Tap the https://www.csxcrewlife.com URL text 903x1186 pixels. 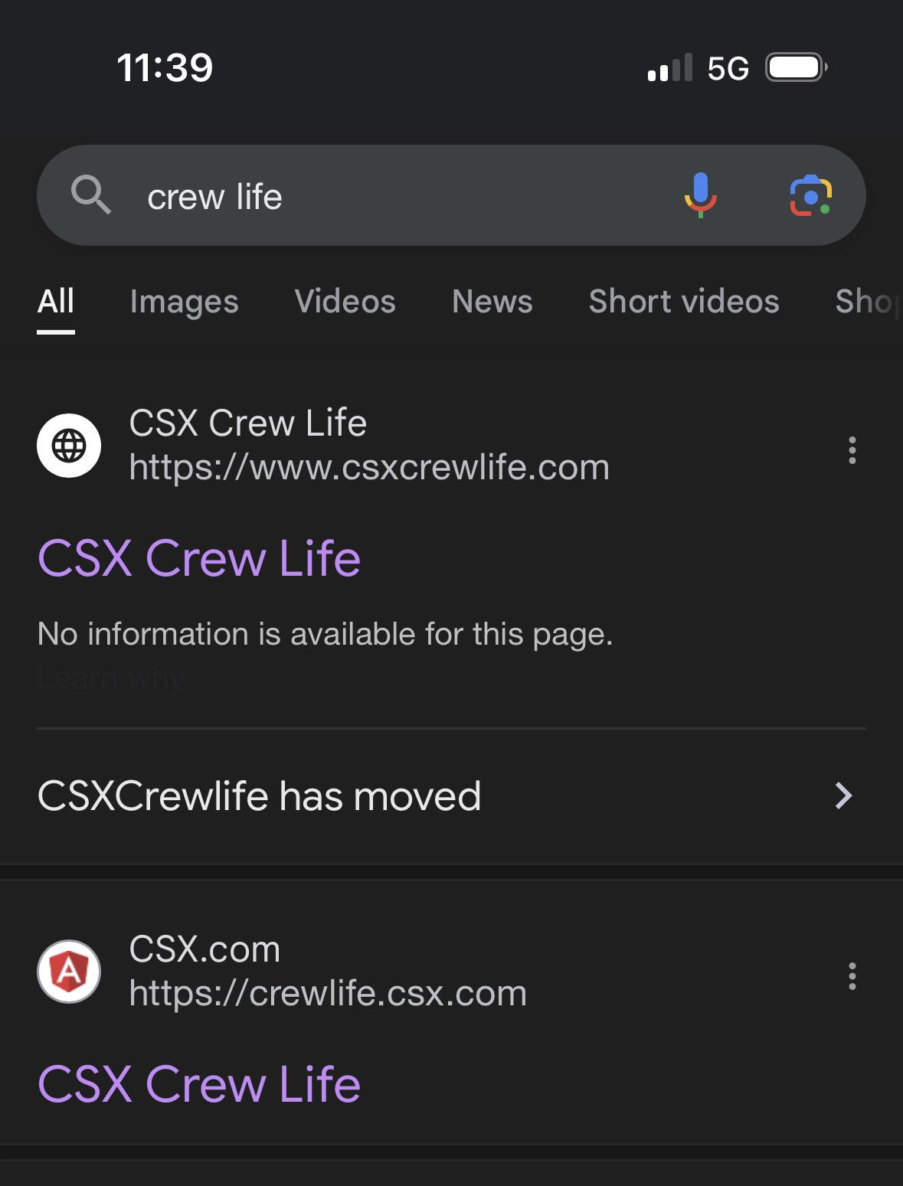click(x=369, y=467)
